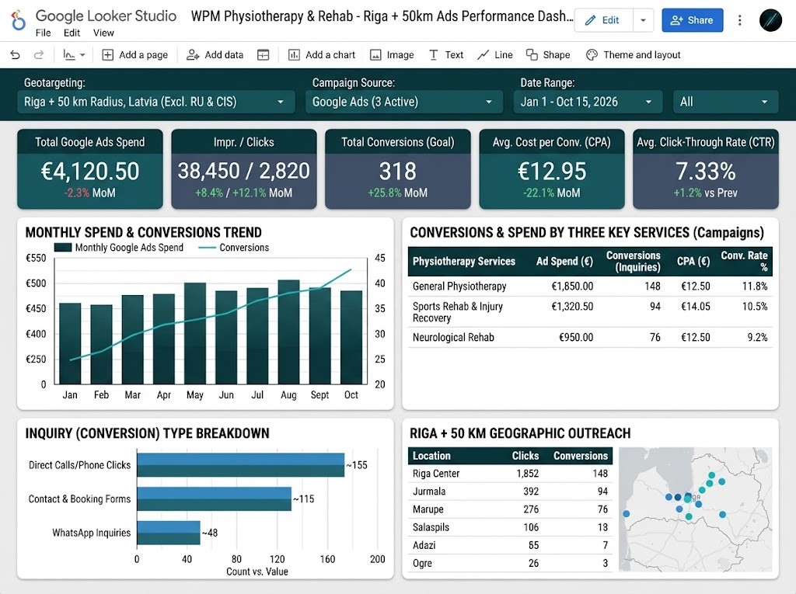Select the Shape tool
The width and height of the screenshot is (796, 594).
[548, 55]
